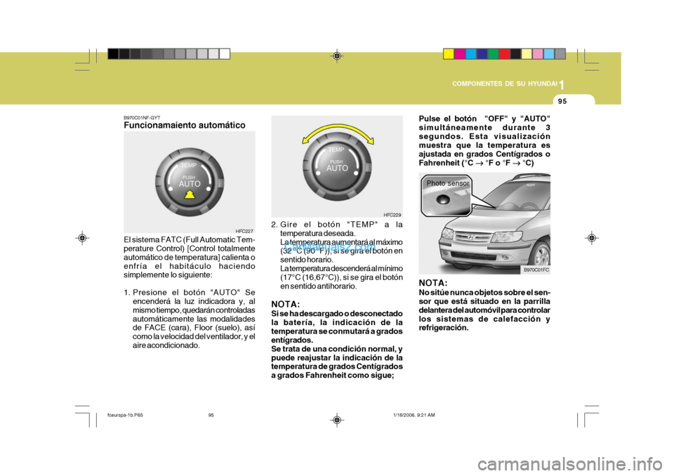The height and width of the screenshot is (476, 674).
Task: Click the header 'COMPONENTES DE SU HYUNDAI'
Action: (505, 84)
